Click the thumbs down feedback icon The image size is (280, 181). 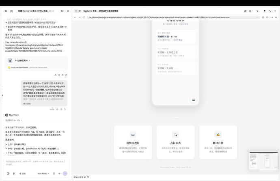(59, 75)
